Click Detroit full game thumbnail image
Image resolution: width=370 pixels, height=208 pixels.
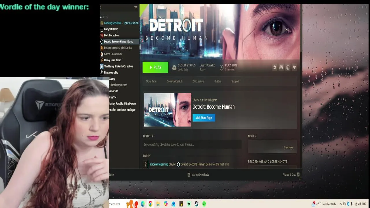tap(168, 110)
